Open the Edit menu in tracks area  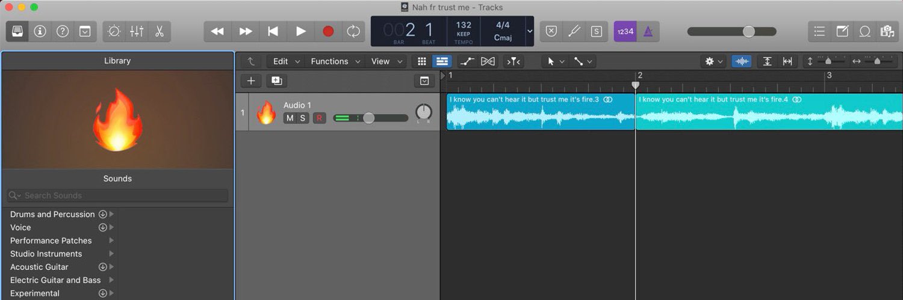286,61
